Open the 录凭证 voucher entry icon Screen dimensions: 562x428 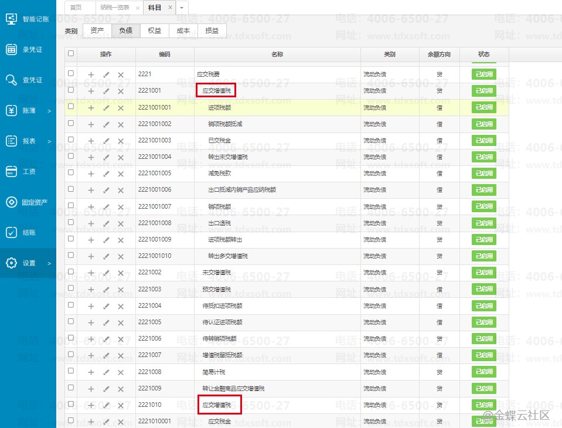coord(11,49)
